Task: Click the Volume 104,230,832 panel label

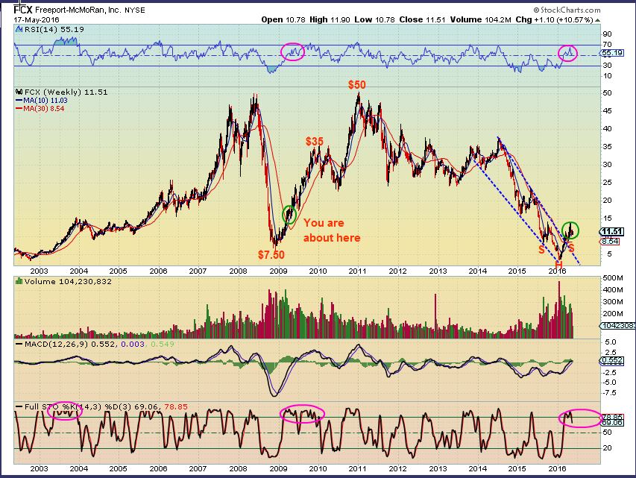Action: 68,281
